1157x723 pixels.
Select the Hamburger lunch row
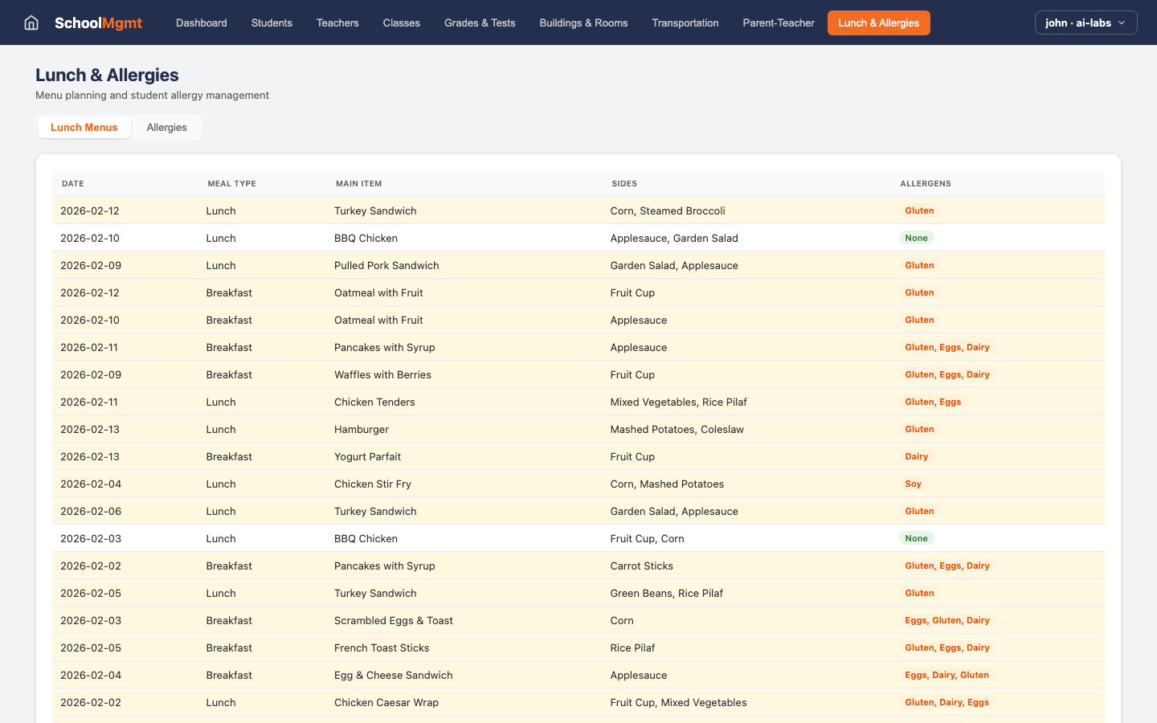pyautogui.click(x=362, y=429)
